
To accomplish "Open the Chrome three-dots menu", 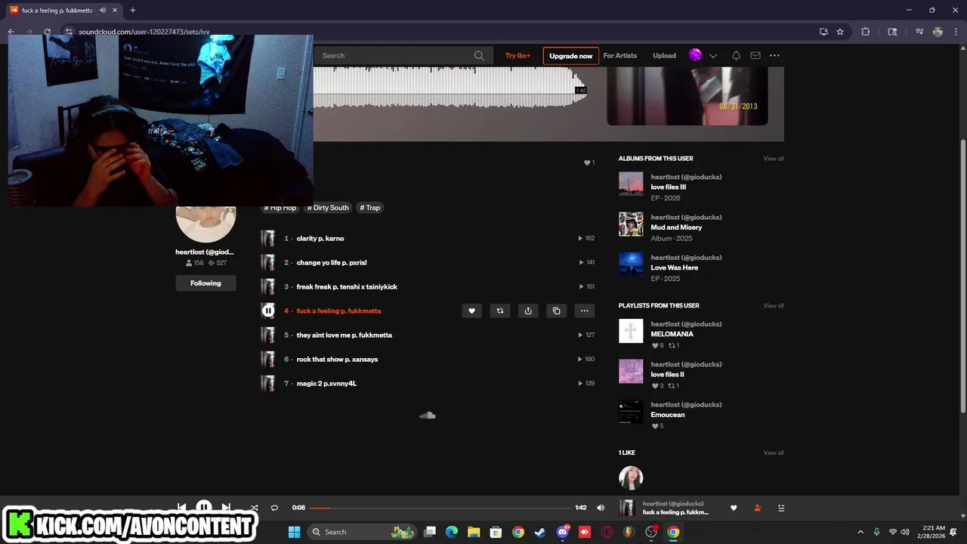I will (x=956, y=32).
